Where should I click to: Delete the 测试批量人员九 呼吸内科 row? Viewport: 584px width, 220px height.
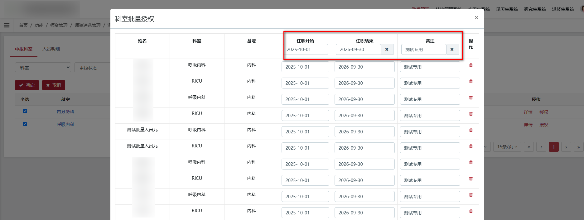471,130
